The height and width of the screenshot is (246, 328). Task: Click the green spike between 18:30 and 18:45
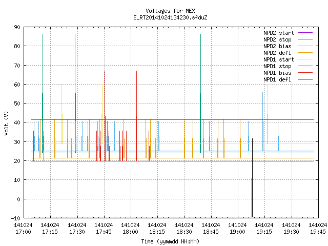pos(200,93)
